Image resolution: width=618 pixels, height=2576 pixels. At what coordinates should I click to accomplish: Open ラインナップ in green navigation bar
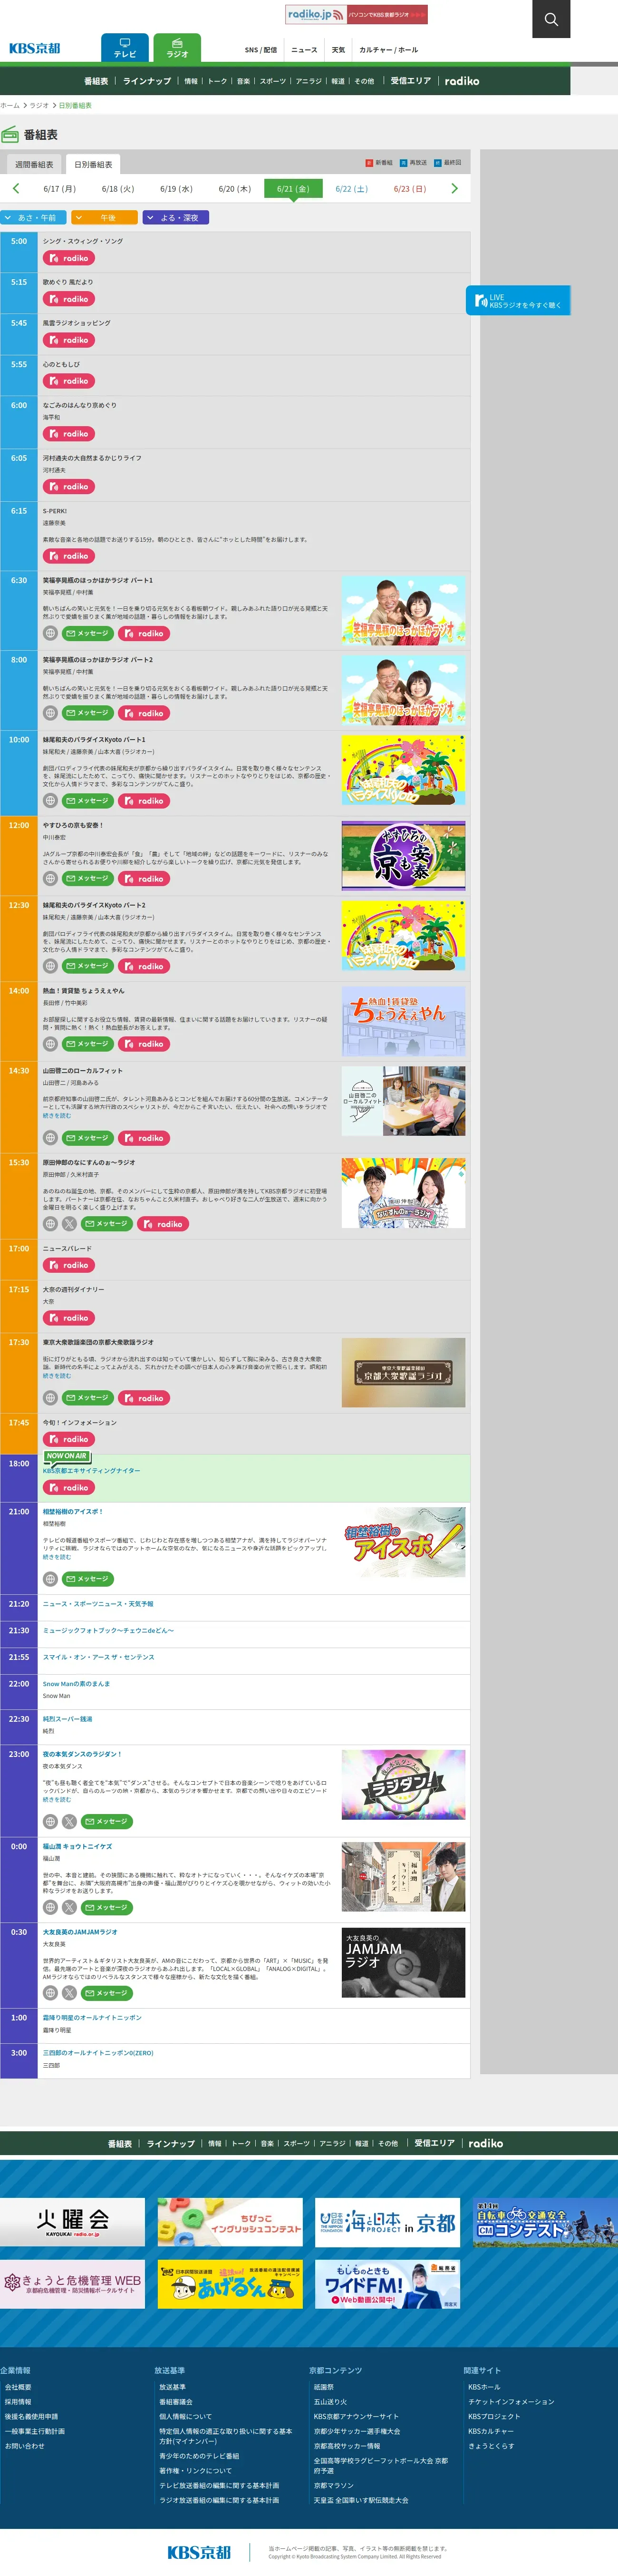pyautogui.click(x=147, y=81)
